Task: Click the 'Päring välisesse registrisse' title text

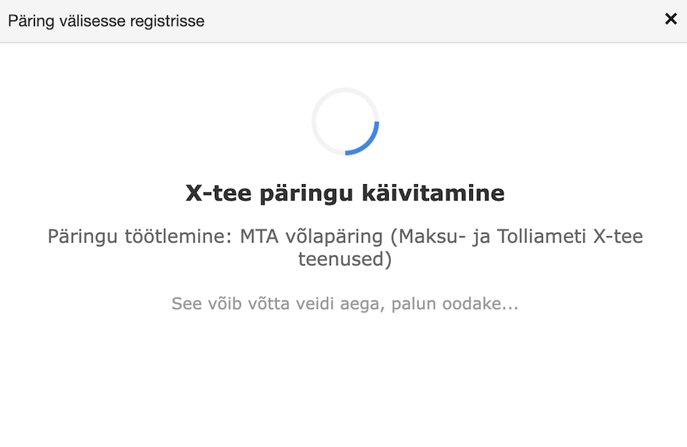Action: [105, 21]
